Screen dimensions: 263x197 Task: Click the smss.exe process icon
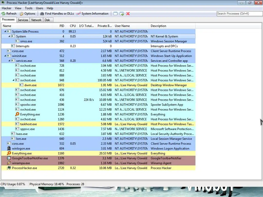coord(17,41)
